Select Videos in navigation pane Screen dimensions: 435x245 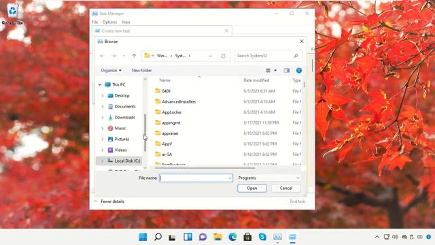pos(121,150)
